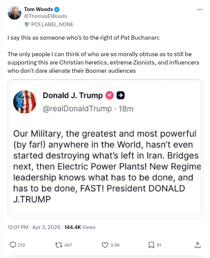Image resolution: width=210 pixels, height=258 pixels.
Task: Click the 144.4K Views count
Action: pyautogui.click(x=80, y=227)
